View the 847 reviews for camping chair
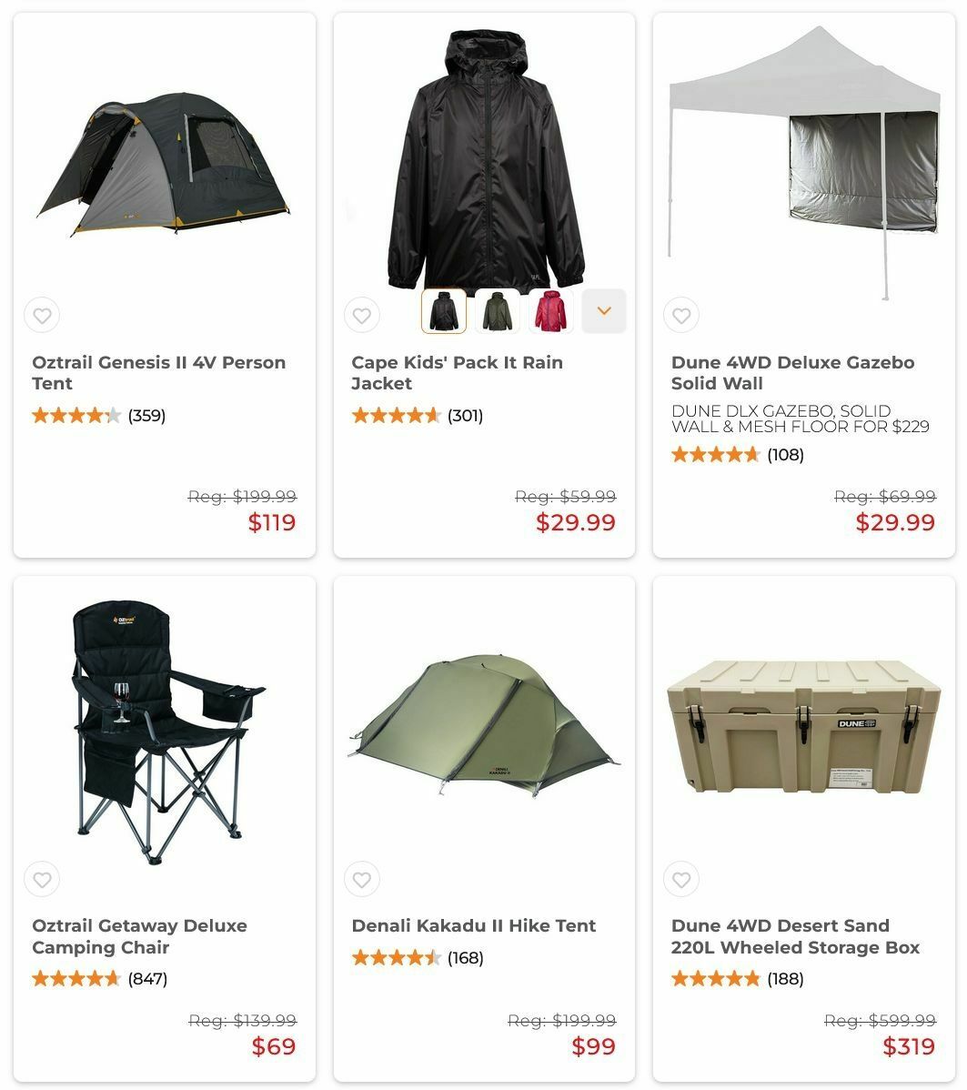The image size is (967, 1090). click(147, 979)
